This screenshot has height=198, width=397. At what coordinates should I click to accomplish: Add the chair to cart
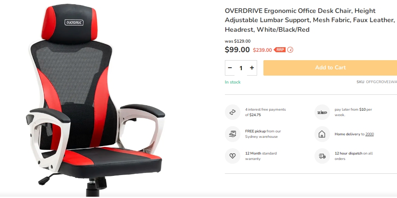[x=330, y=68]
